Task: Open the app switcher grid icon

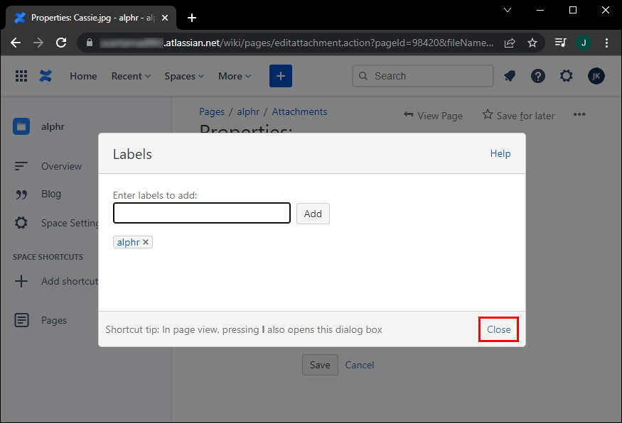Action: [x=21, y=76]
